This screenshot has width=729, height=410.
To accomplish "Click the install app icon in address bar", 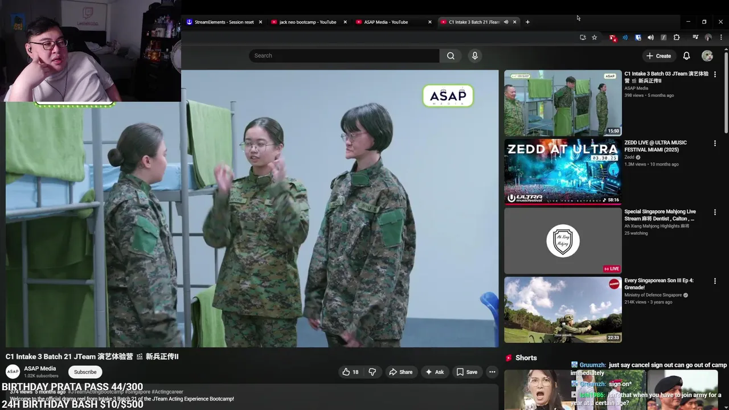I will coord(583,38).
